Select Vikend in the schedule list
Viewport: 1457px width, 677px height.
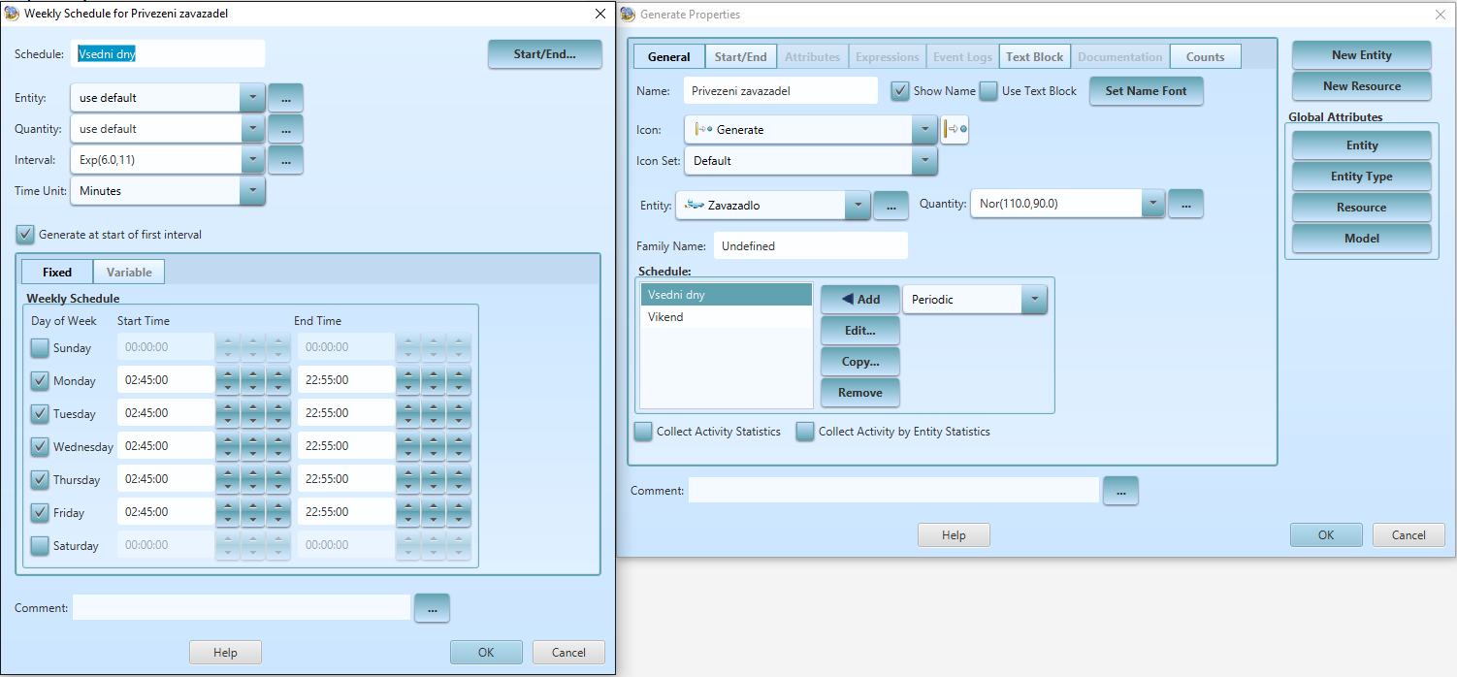coord(665,317)
